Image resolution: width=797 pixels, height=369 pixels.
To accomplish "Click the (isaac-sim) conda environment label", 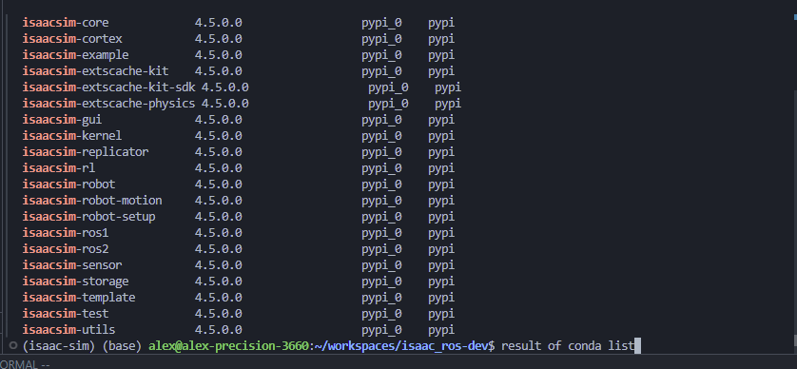I will pyautogui.click(x=58, y=346).
